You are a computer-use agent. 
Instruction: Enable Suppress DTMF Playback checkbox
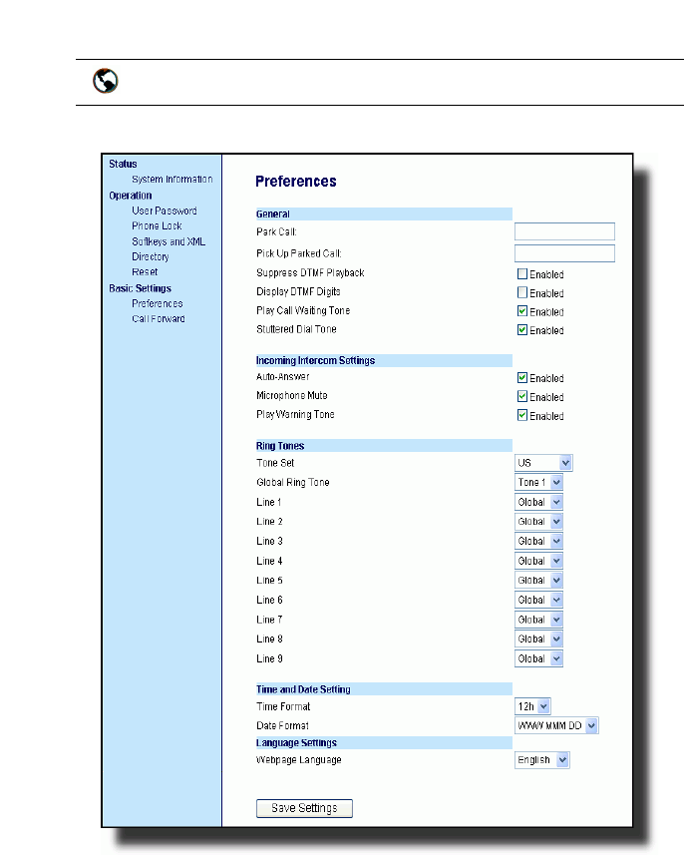[522, 273]
